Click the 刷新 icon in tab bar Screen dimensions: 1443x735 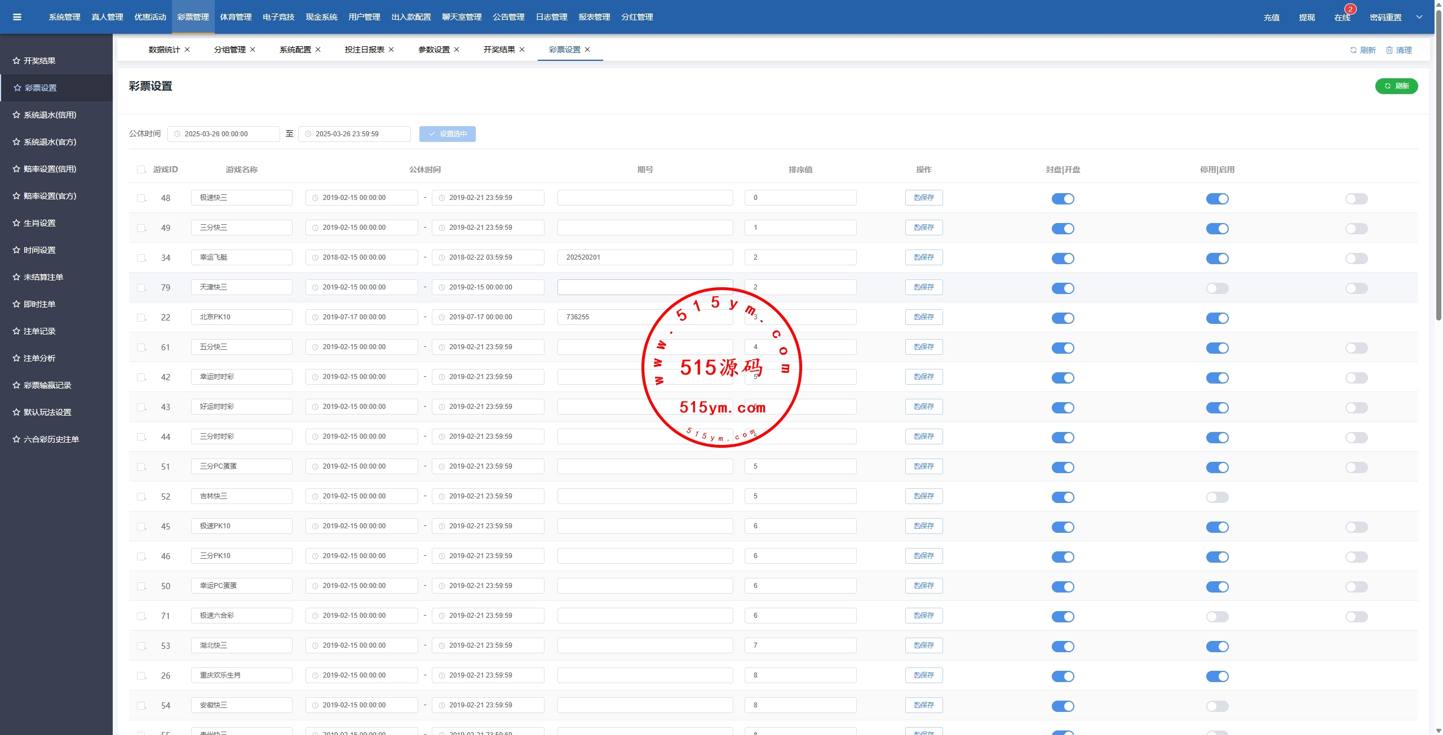1353,50
